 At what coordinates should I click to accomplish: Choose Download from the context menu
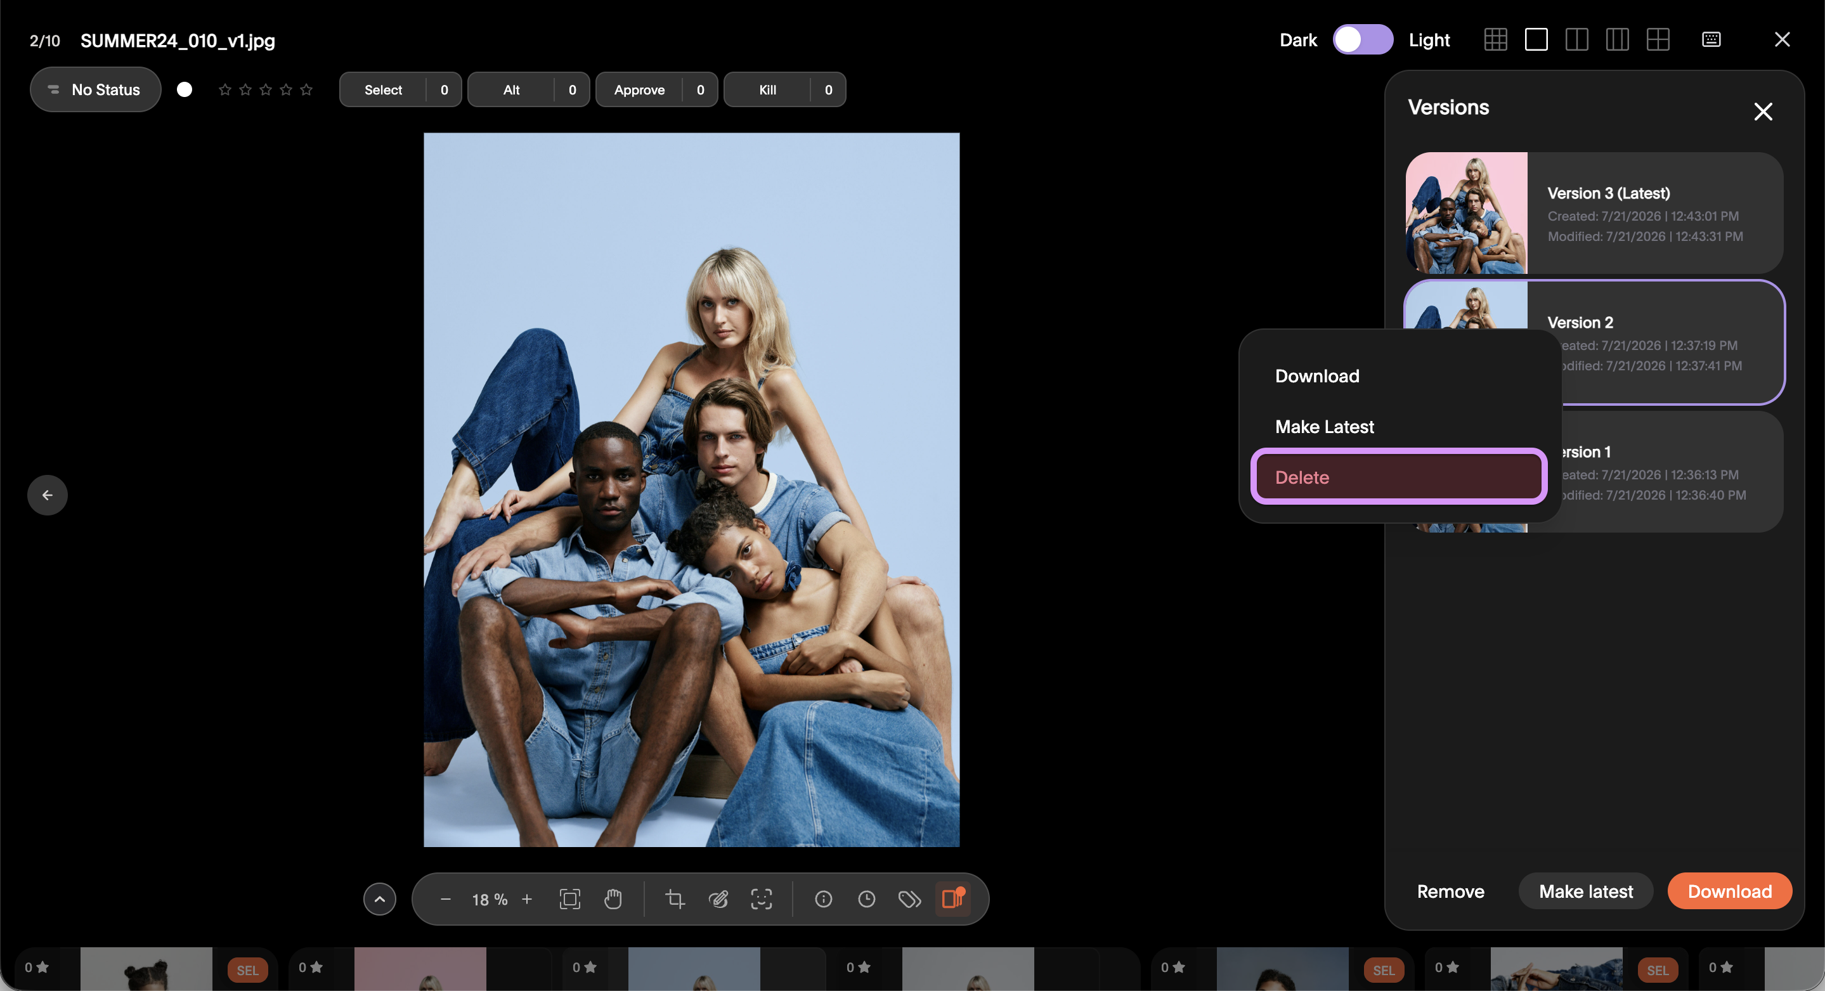pos(1400,376)
